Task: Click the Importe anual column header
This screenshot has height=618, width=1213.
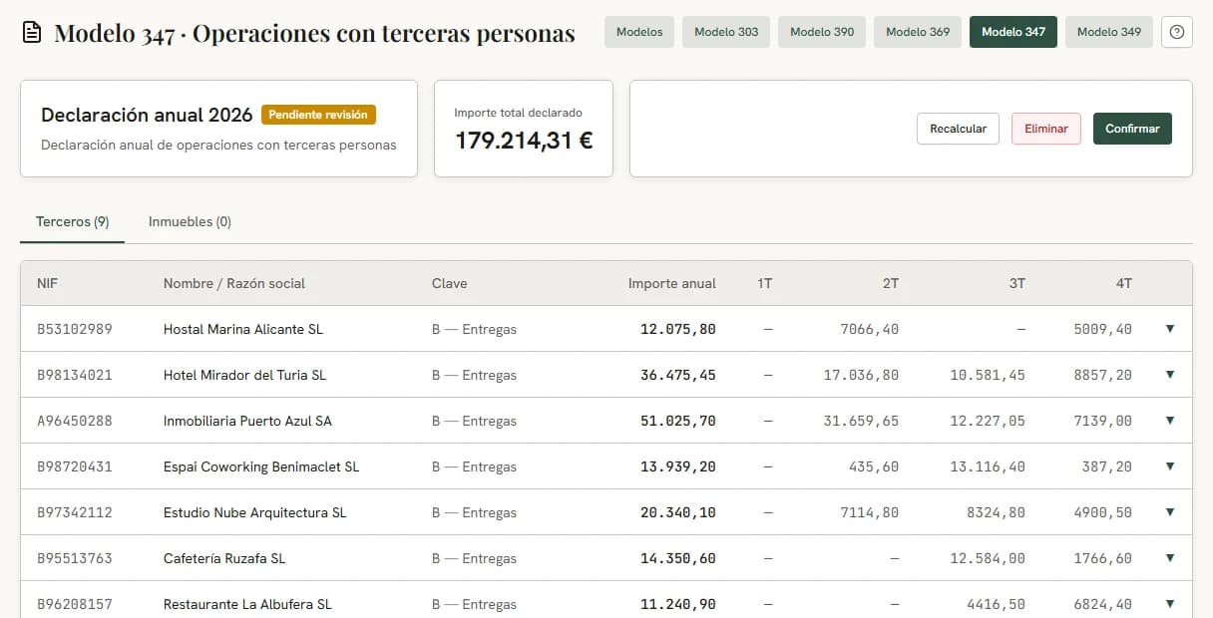Action: coord(672,283)
